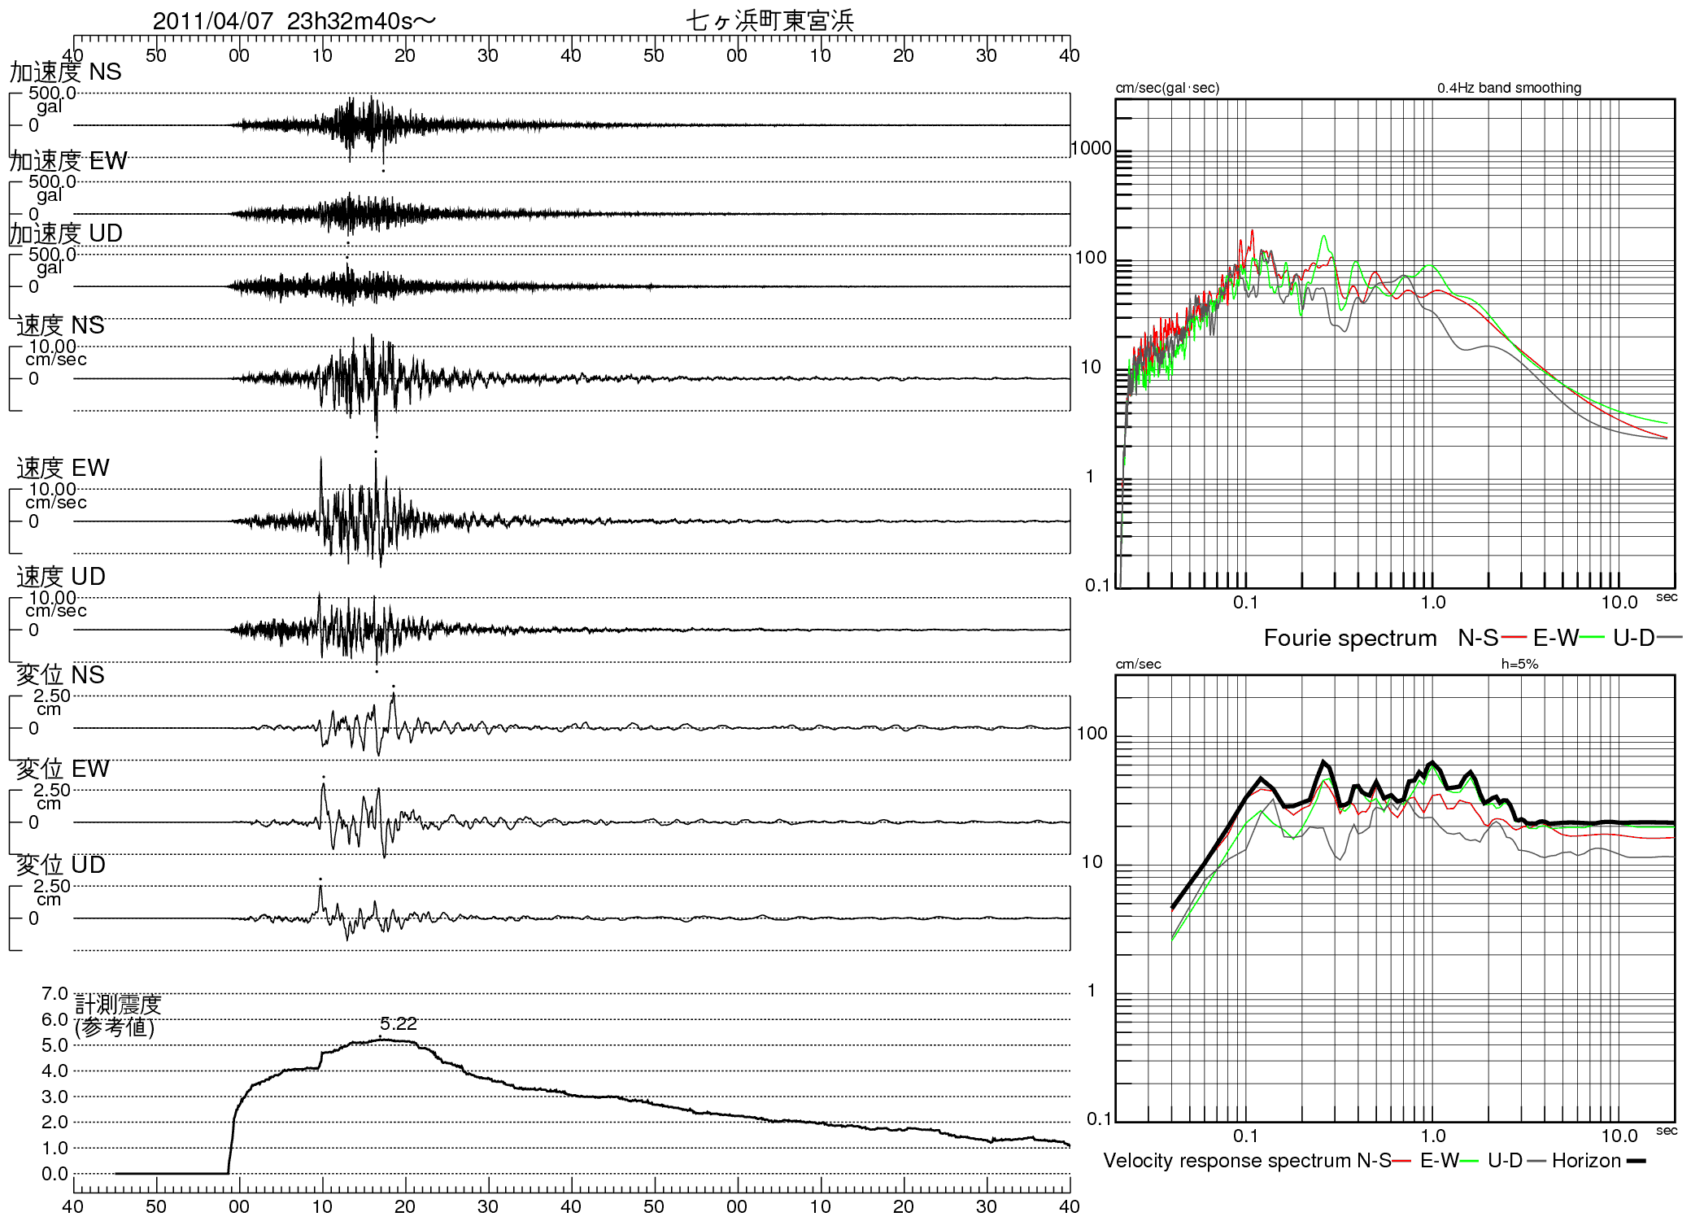Click the (参考値) note
The image size is (1691, 1221).
point(115,1027)
